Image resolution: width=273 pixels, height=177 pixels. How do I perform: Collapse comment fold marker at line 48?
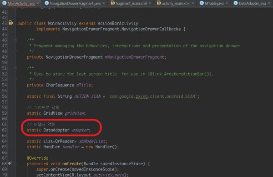[15, 52]
